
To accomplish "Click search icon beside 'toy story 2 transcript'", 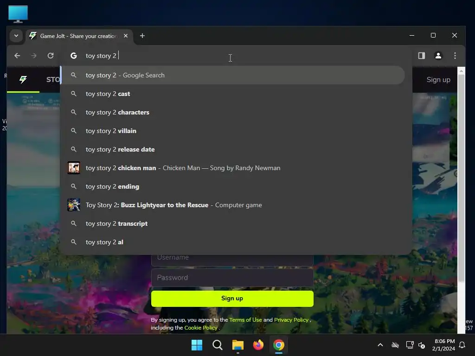I will tap(74, 223).
